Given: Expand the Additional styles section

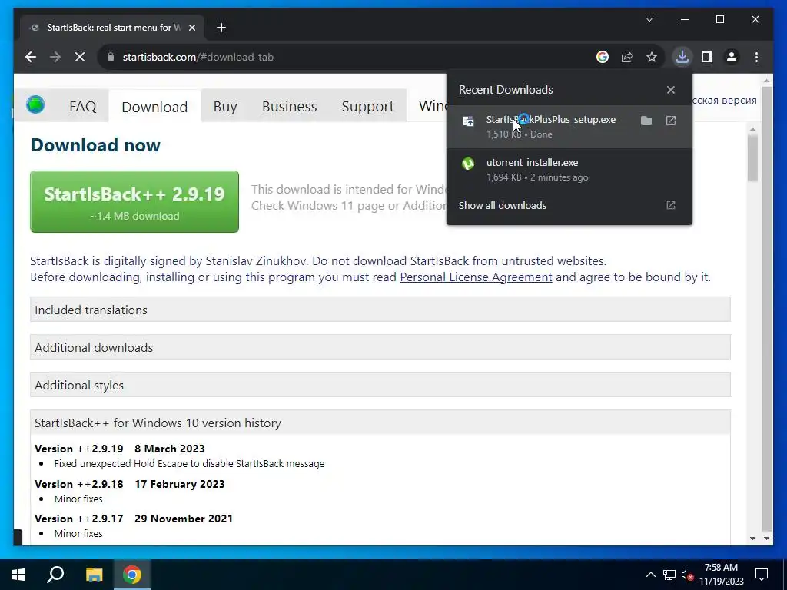Looking at the screenshot, I should tap(380, 385).
